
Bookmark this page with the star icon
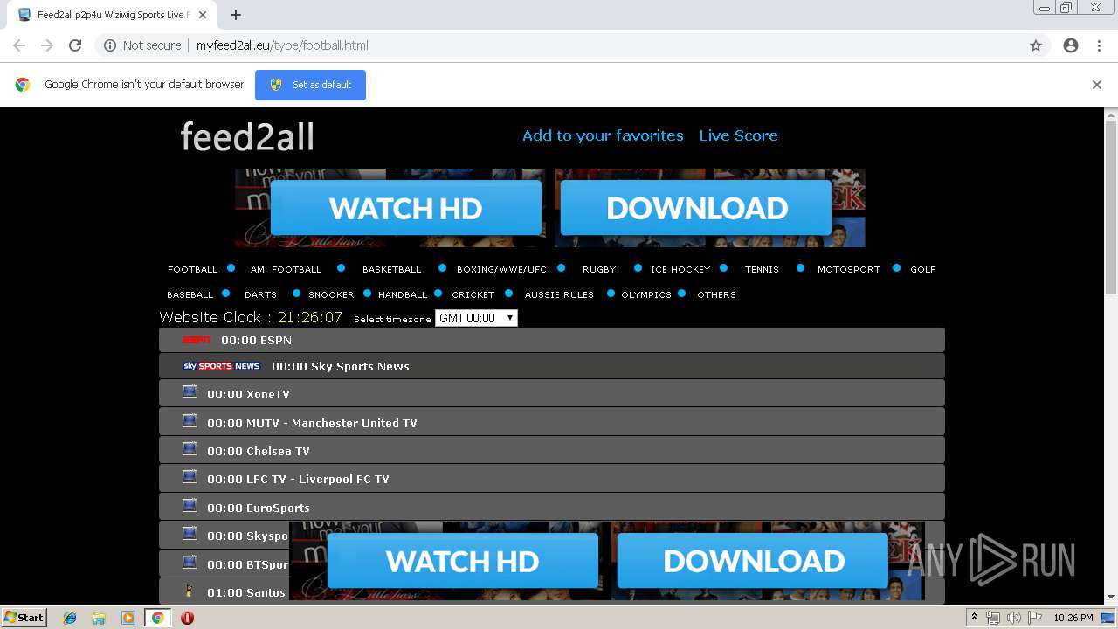pos(1036,45)
